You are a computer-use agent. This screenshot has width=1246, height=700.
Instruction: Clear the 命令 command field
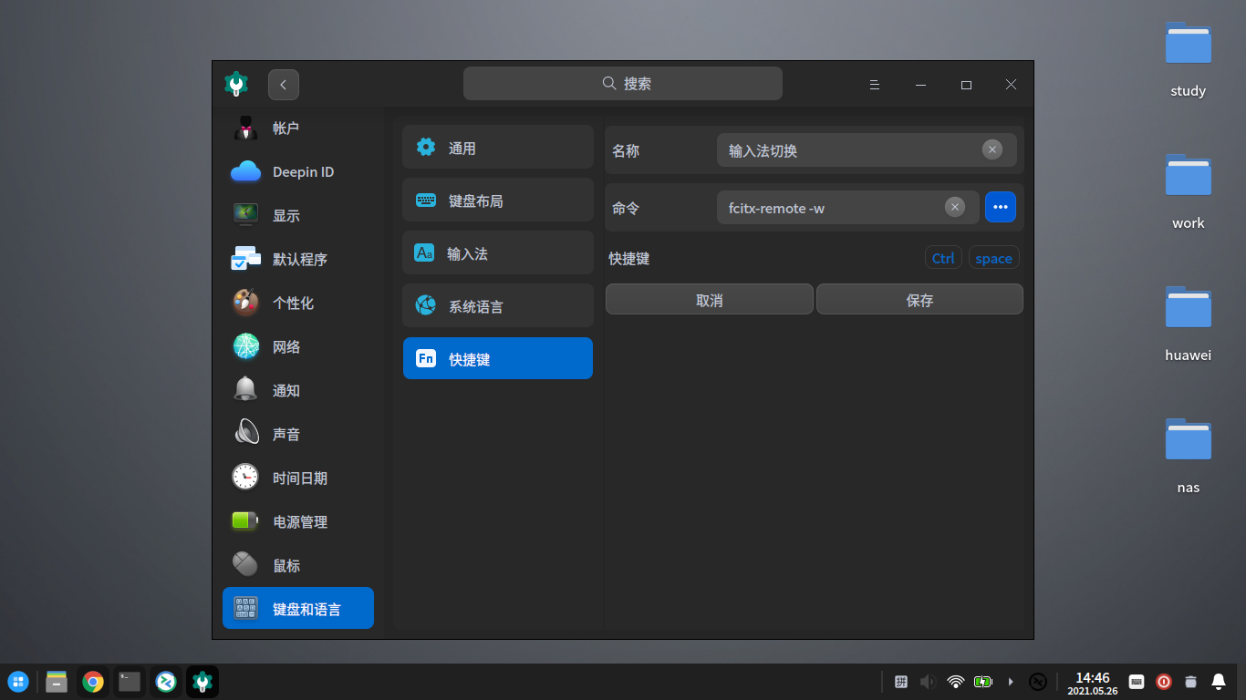click(955, 207)
